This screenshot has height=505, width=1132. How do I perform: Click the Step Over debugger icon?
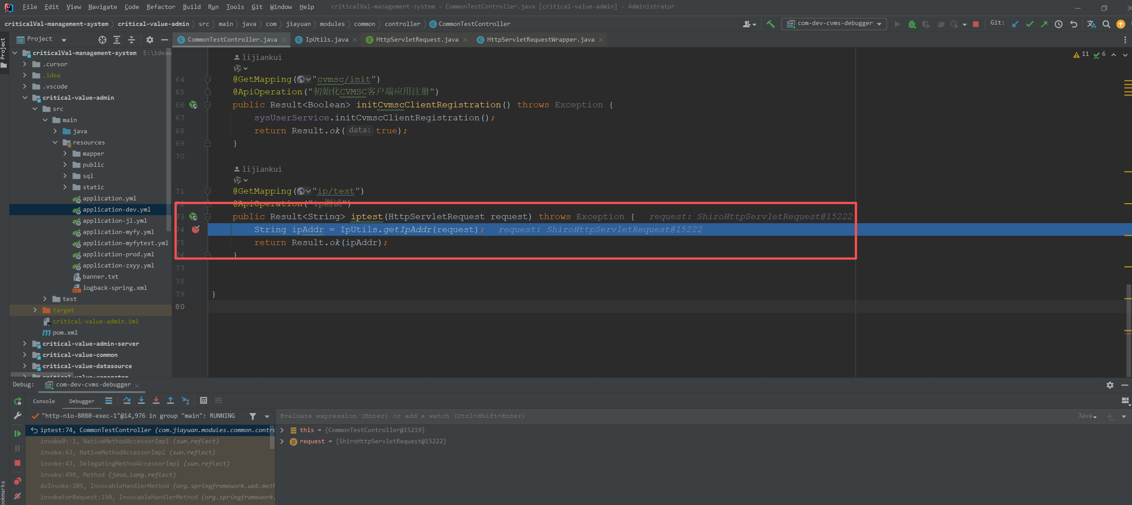127,400
